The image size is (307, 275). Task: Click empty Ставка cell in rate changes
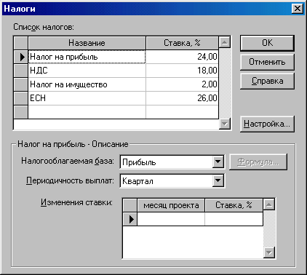tap(234, 219)
